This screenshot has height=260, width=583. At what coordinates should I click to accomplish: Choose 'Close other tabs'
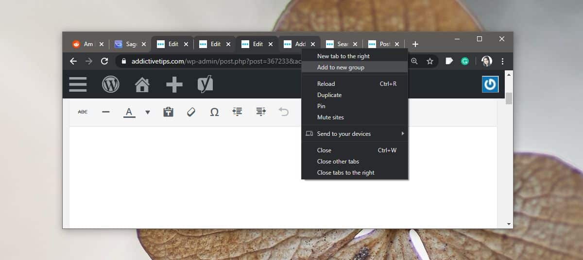pos(355,162)
